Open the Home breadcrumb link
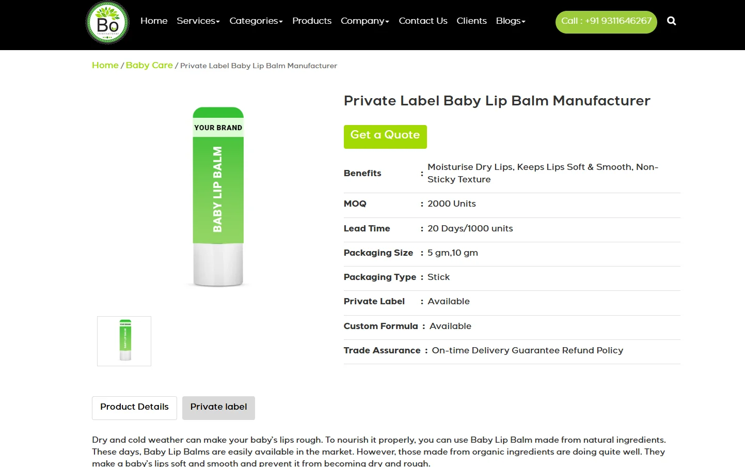 (x=105, y=66)
